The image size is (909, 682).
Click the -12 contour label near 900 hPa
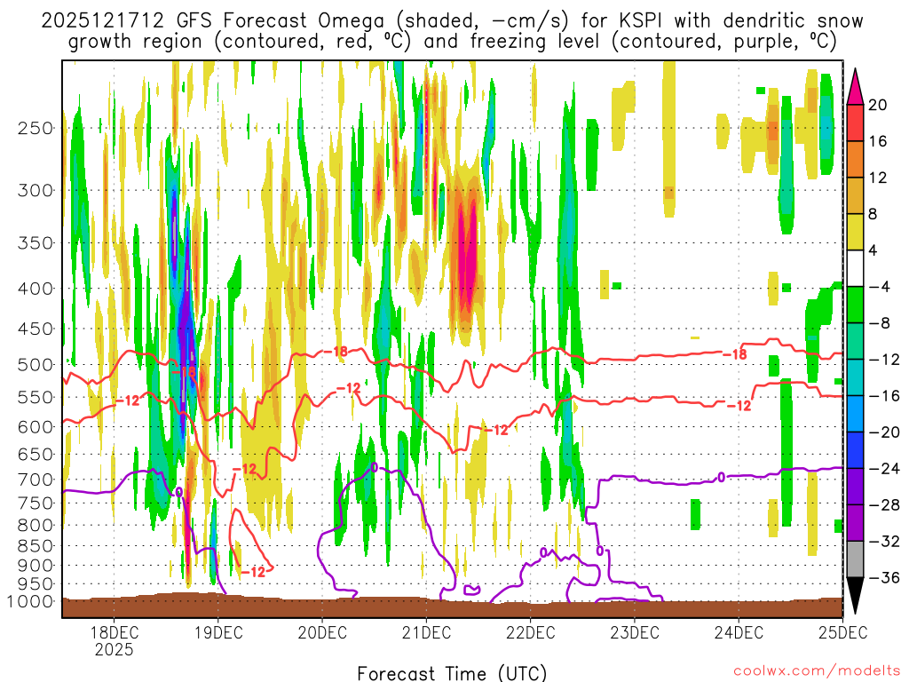point(253,572)
